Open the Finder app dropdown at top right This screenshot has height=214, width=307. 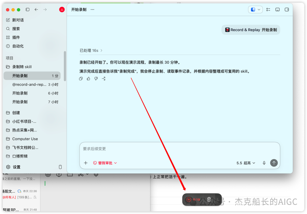coord(255,10)
